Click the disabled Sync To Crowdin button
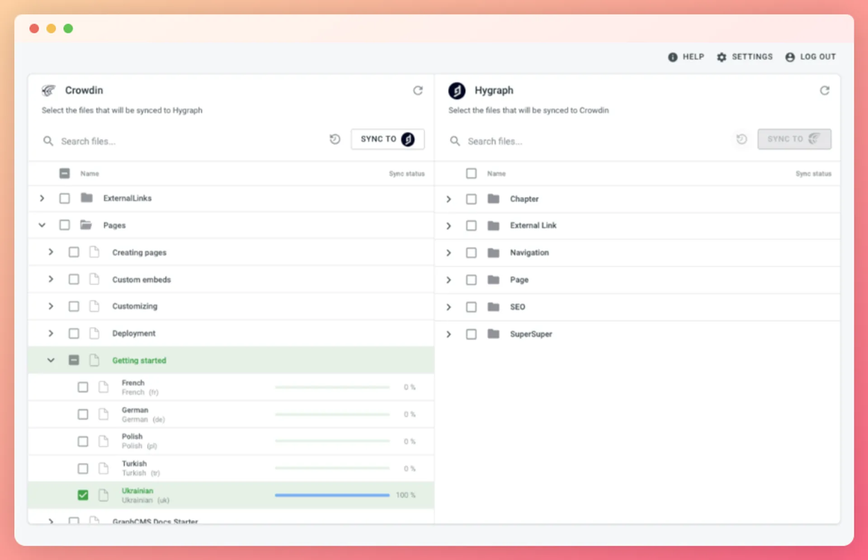868x560 pixels. [x=794, y=139]
